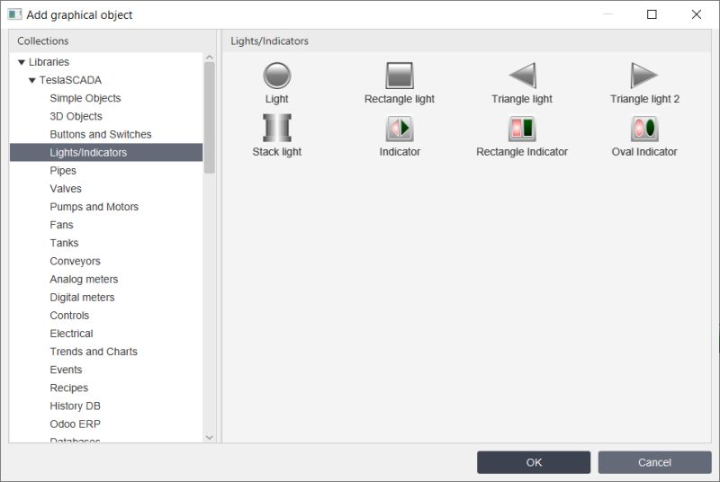Screen dimensions: 720x482
Task: Collapse the TeslaSCADA tree node
Action: click(32, 80)
